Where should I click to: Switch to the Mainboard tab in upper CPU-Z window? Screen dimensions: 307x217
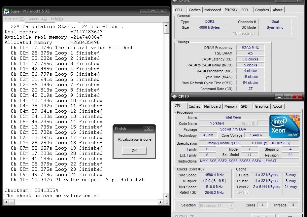(x=213, y=10)
